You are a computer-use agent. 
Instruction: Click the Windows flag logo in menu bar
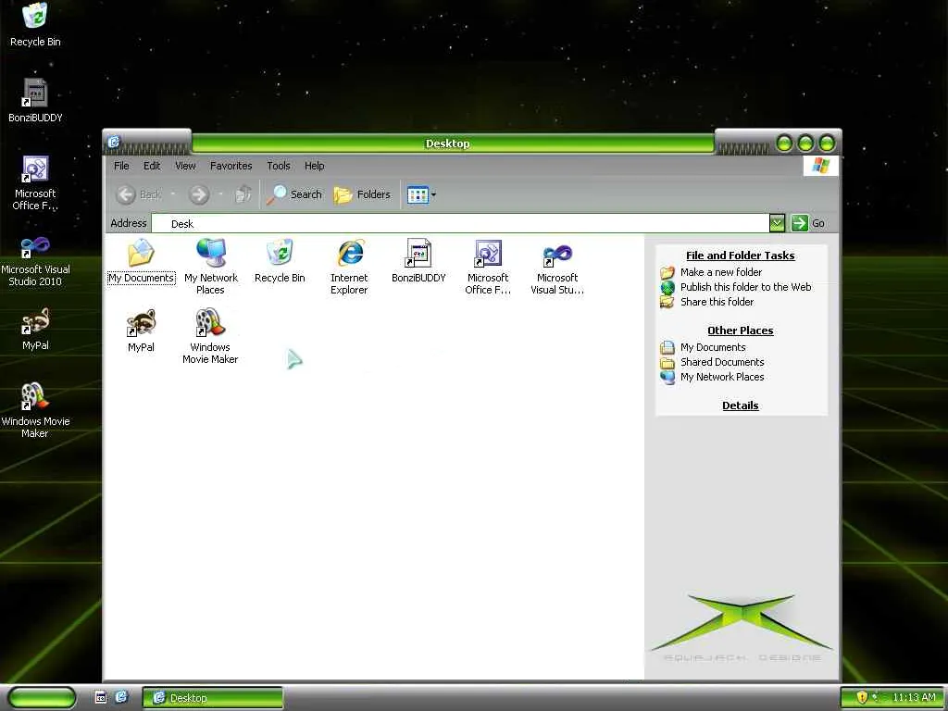820,165
